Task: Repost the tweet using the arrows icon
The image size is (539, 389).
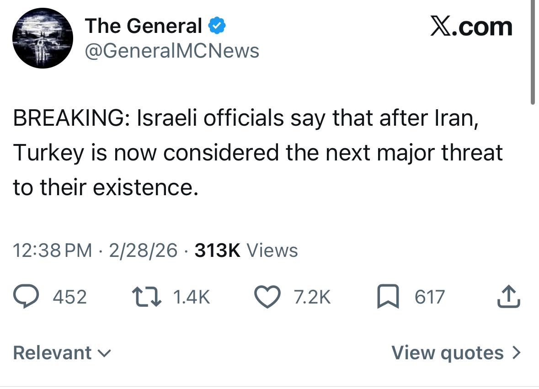Action: [x=145, y=298]
